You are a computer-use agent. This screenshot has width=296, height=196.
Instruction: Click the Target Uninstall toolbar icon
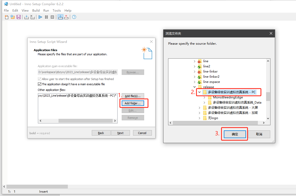66,17
